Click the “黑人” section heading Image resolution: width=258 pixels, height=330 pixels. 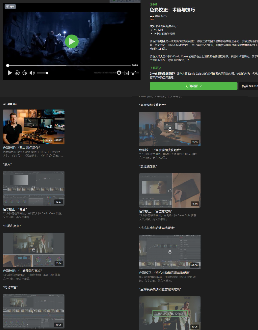(7, 164)
